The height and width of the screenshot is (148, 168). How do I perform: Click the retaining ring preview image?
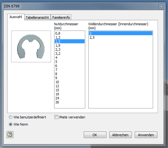point(31,46)
